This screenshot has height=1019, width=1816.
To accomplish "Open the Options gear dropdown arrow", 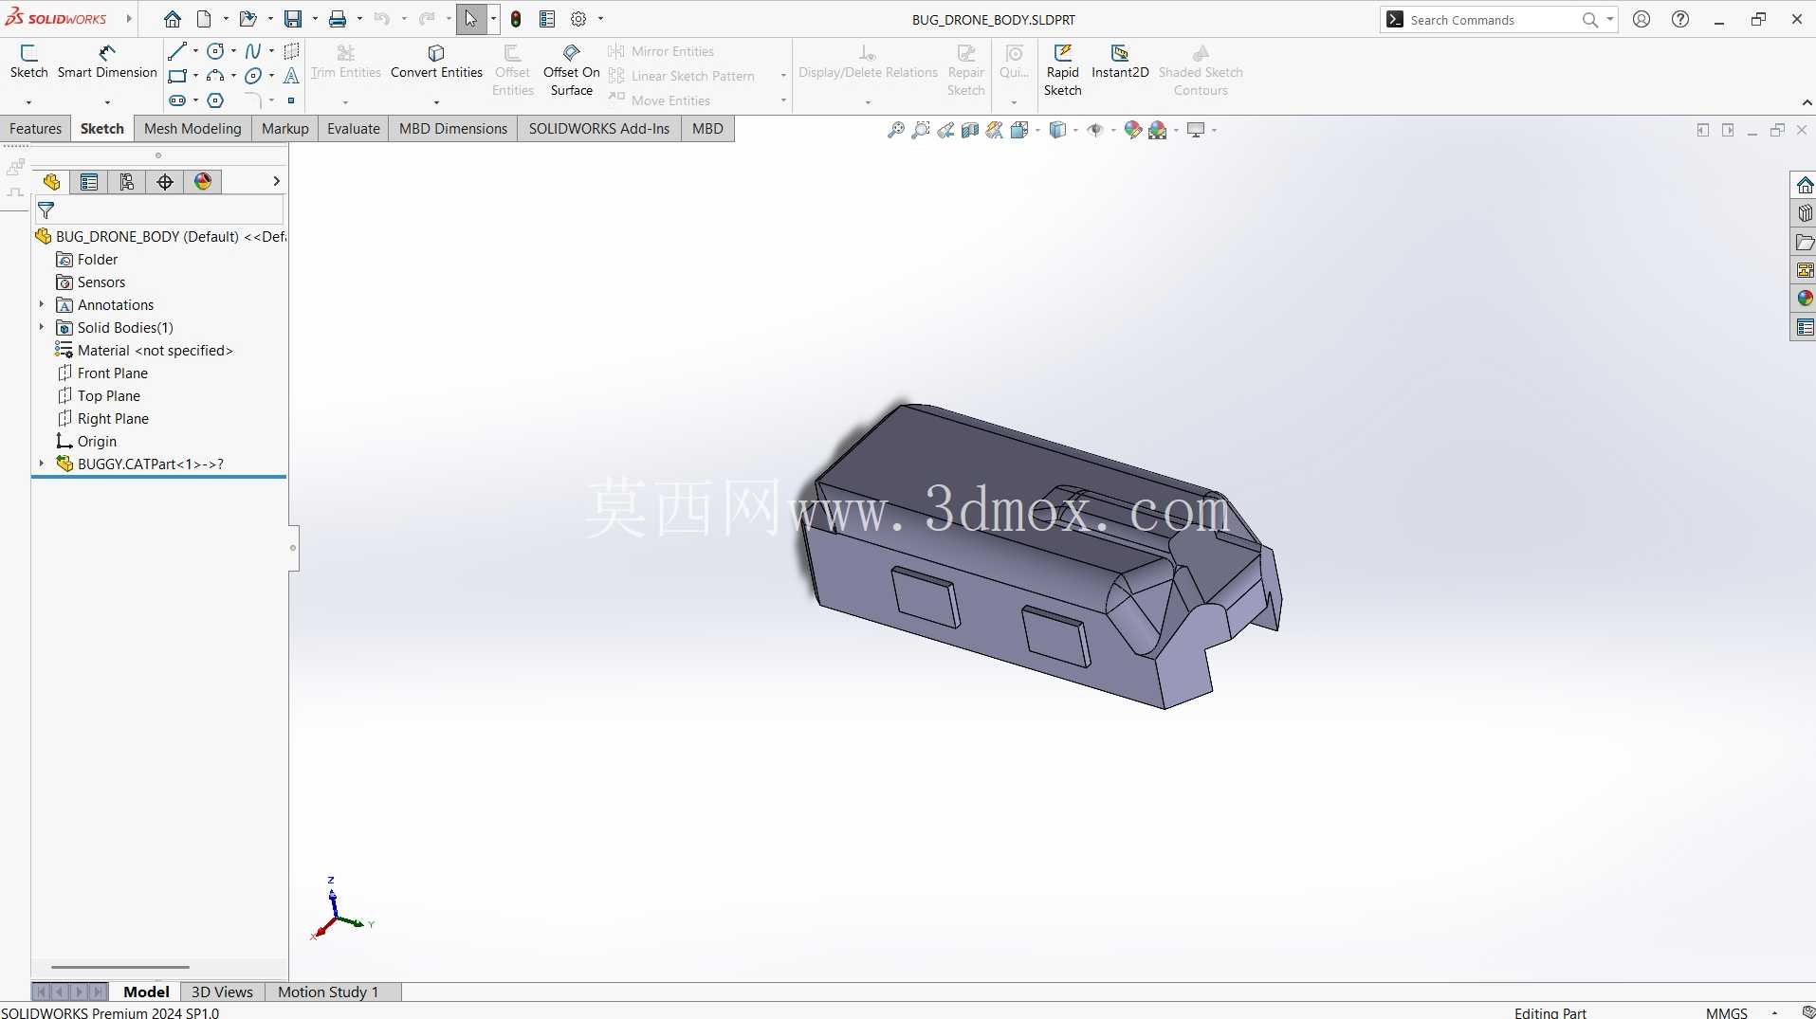I will (x=600, y=19).
